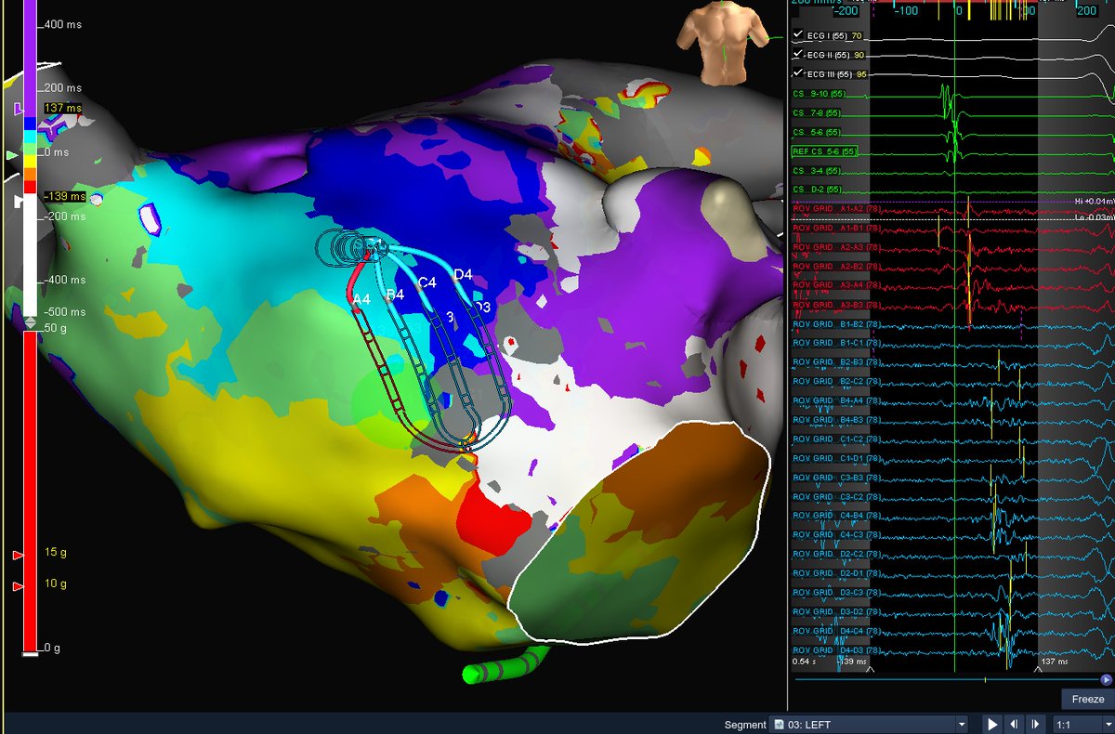Step backward using the left step icon

coord(1014,723)
